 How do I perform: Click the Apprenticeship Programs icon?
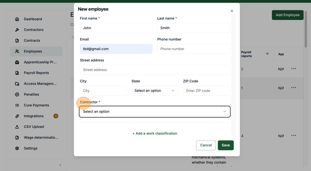coord(17,62)
